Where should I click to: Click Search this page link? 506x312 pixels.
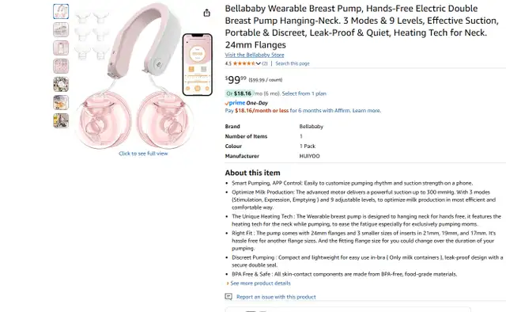[293, 63]
